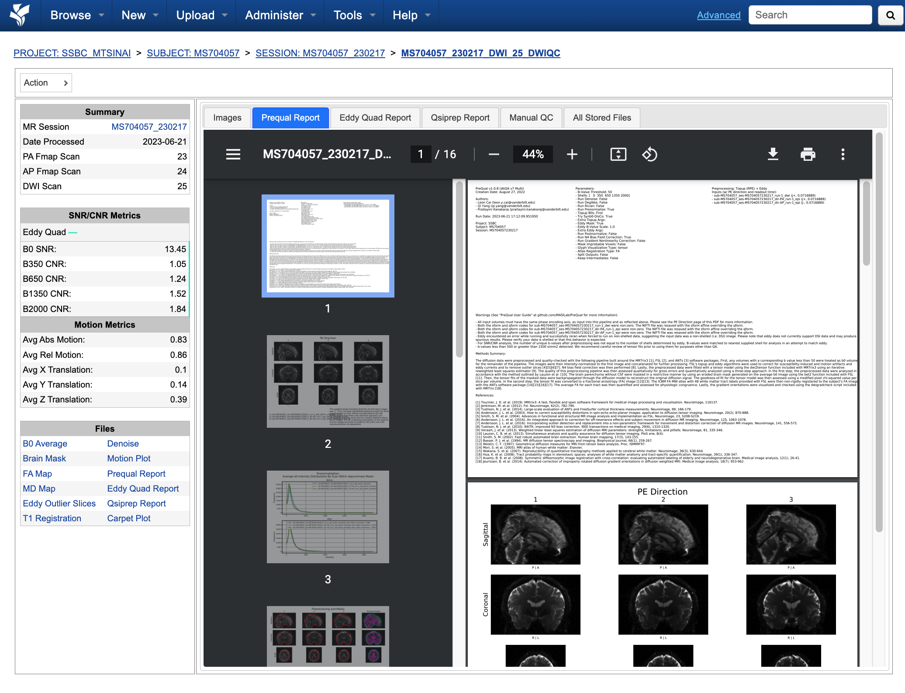Go to the XNAT home logo
905x693 pixels.
[20, 15]
